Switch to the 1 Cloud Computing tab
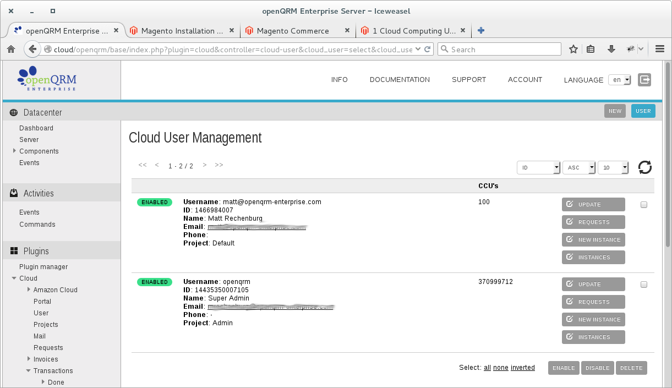 408,31
